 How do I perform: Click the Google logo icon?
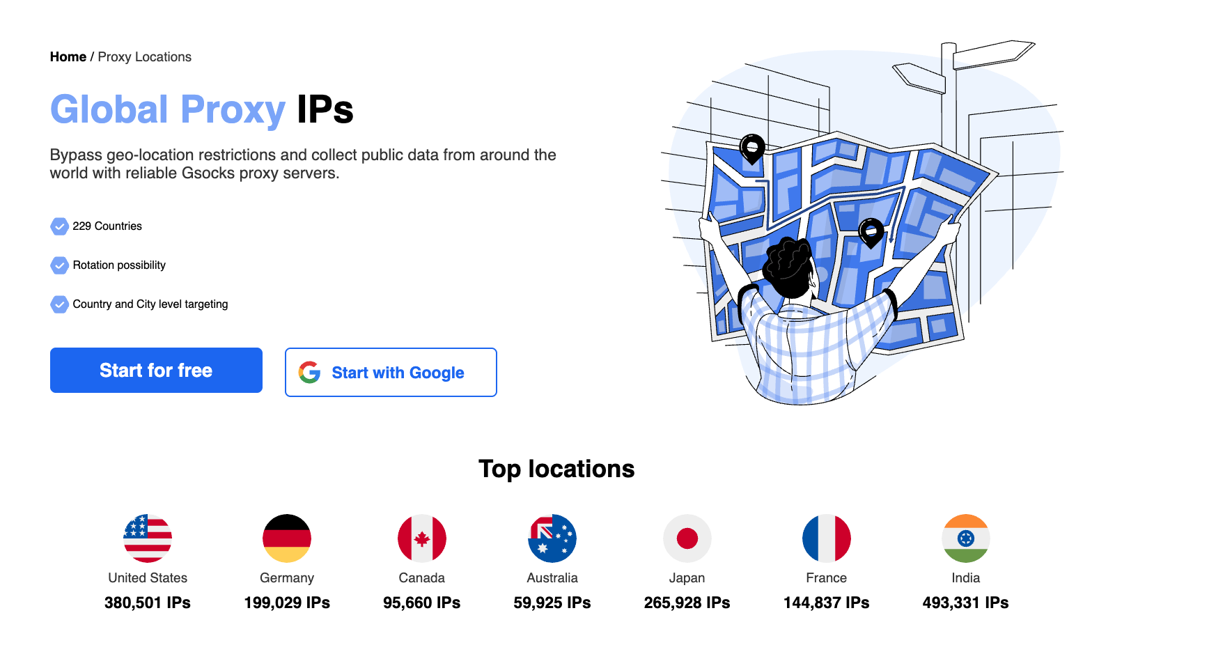310,373
